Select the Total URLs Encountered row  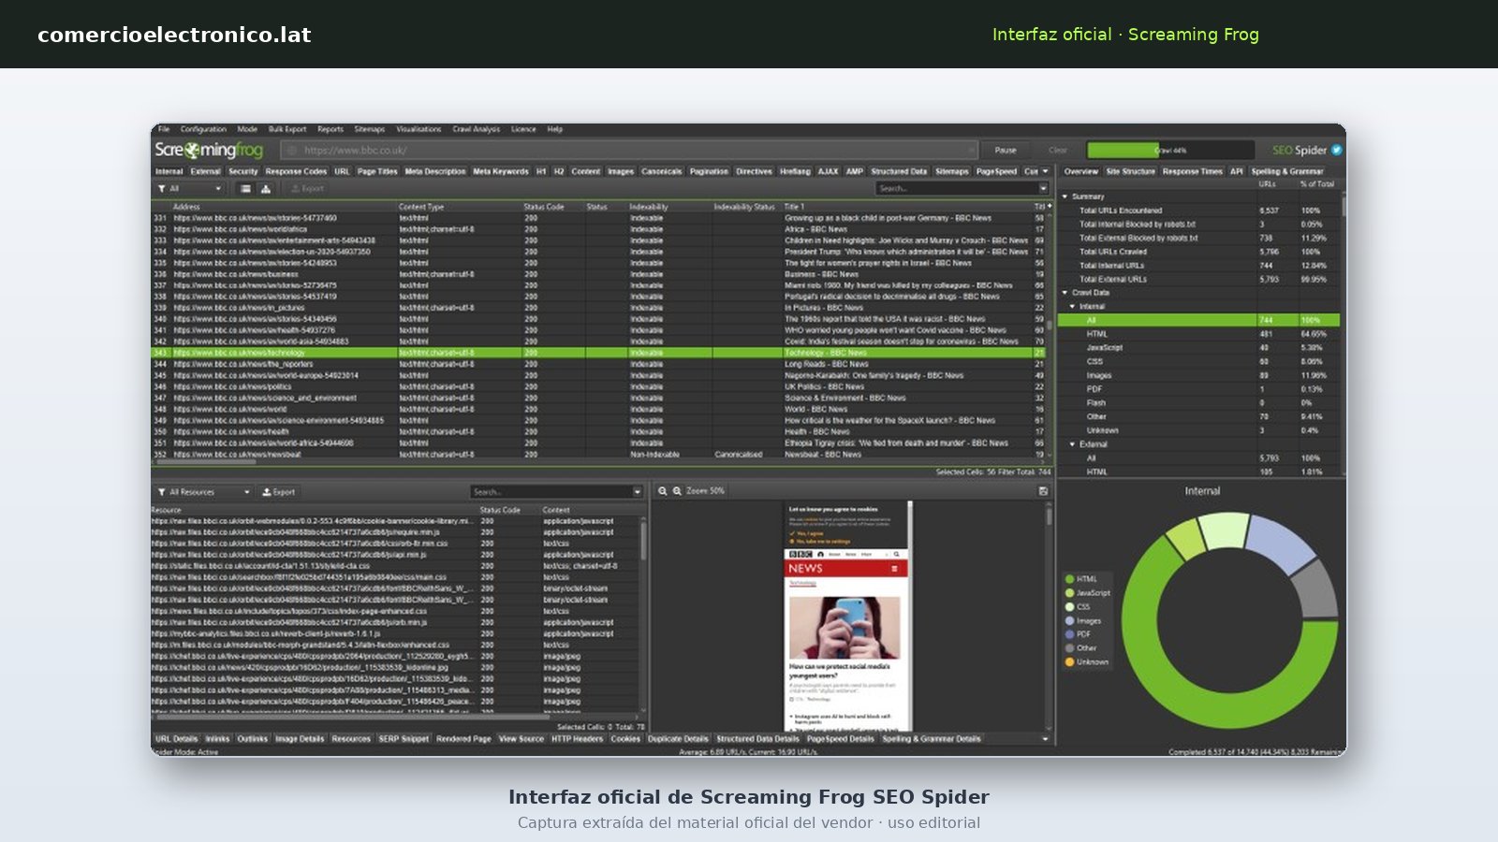(1198, 210)
